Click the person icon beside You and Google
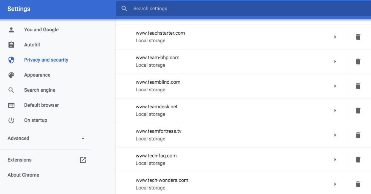The height and width of the screenshot is (194, 371). [x=11, y=29]
